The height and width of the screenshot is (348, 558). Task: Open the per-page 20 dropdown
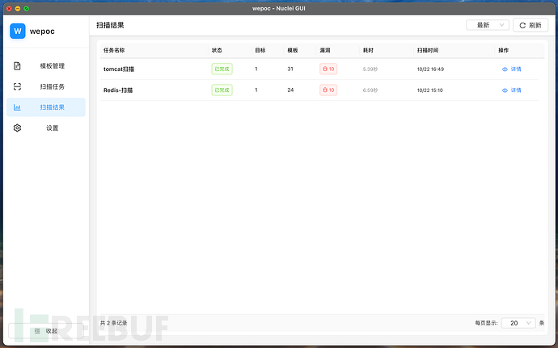tap(518, 323)
